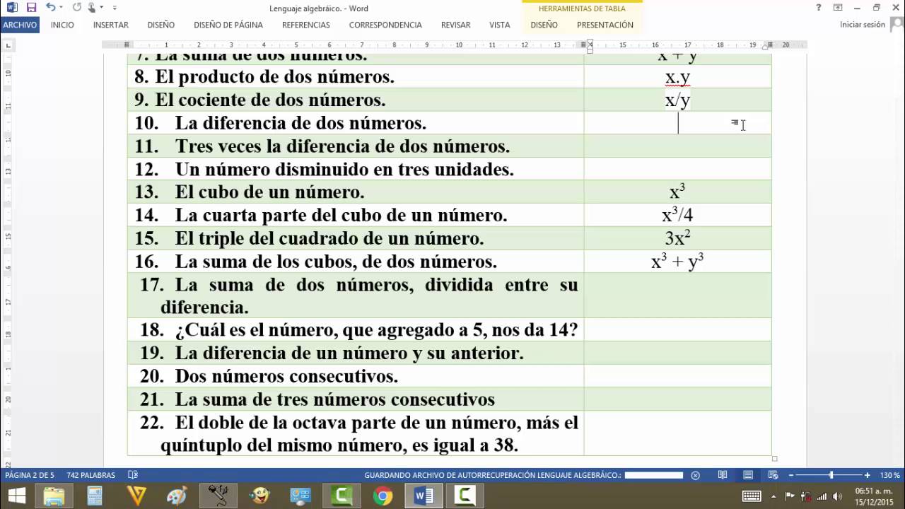The image size is (905, 509).
Task: Click the 130 % zoom level
Action: [x=889, y=475]
